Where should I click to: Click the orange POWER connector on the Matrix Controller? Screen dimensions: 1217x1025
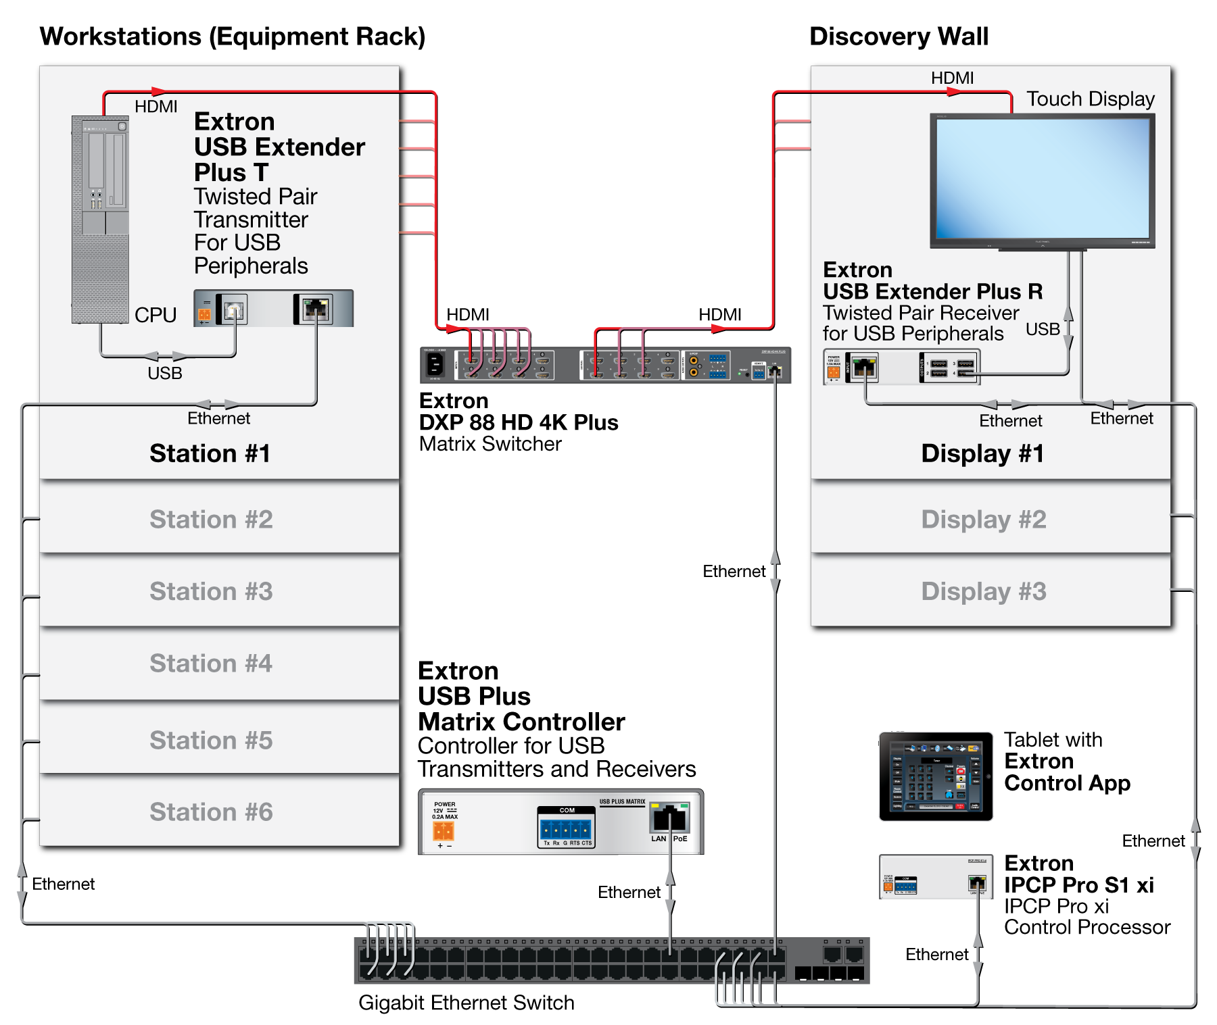click(444, 830)
